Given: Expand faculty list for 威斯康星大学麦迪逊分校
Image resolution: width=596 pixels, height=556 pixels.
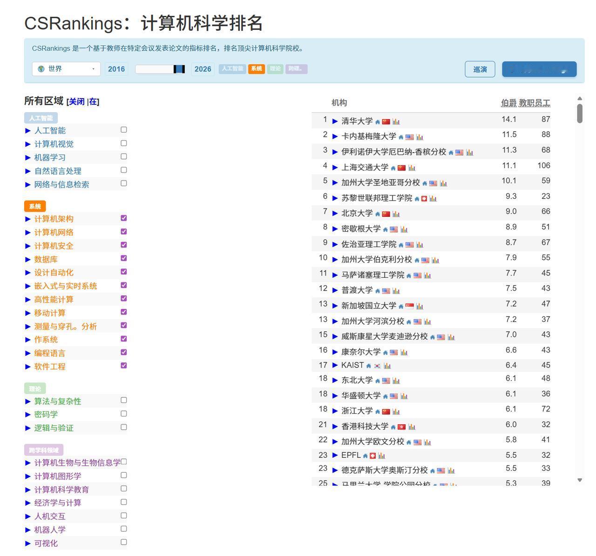Looking at the screenshot, I should click(x=335, y=336).
